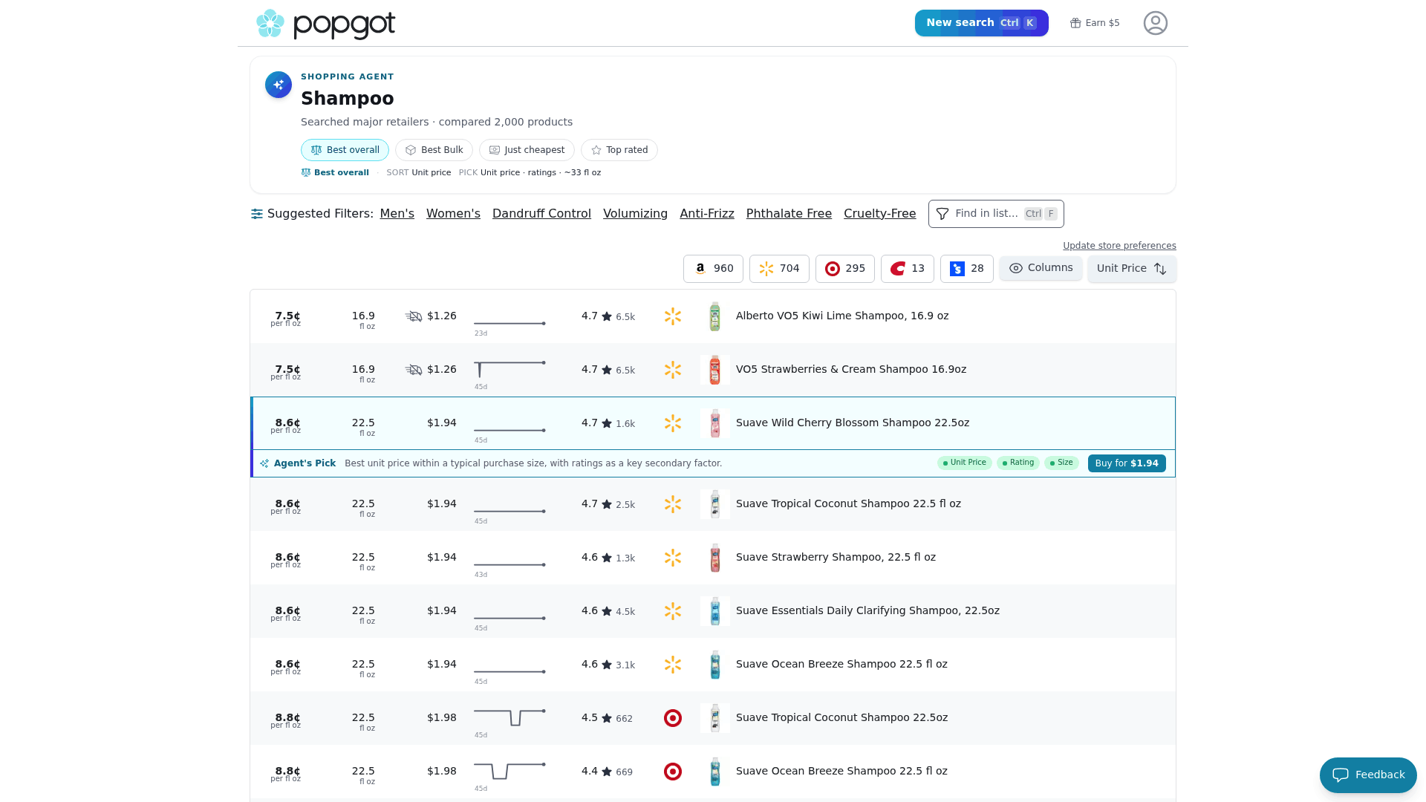Open the Feedback chat button
The height and width of the screenshot is (802, 1426).
[x=1368, y=775]
